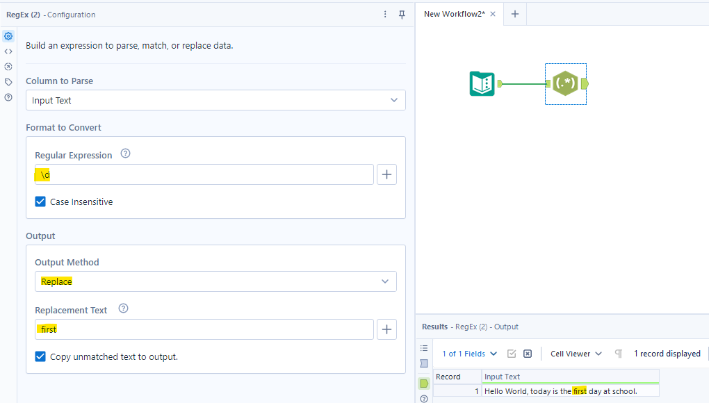Click into the Replacement Text field
The height and width of the screenshot is (403, 709).
click(204, 329)
